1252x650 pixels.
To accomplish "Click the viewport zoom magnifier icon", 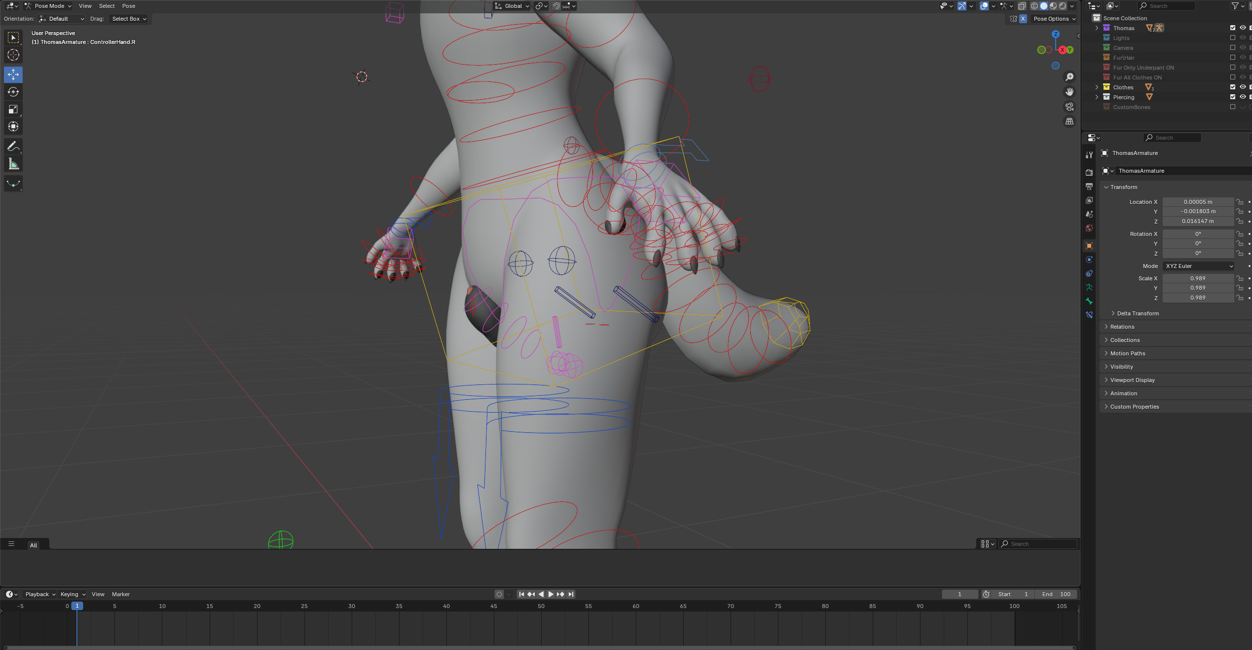I will click(1069, 77).
